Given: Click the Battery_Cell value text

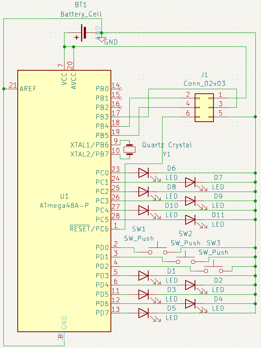Looking at the screenshot, I should point(81,14).
